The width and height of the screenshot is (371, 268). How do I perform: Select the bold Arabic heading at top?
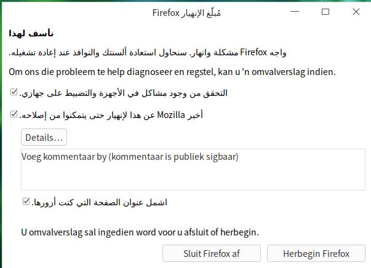coord(31,33)
